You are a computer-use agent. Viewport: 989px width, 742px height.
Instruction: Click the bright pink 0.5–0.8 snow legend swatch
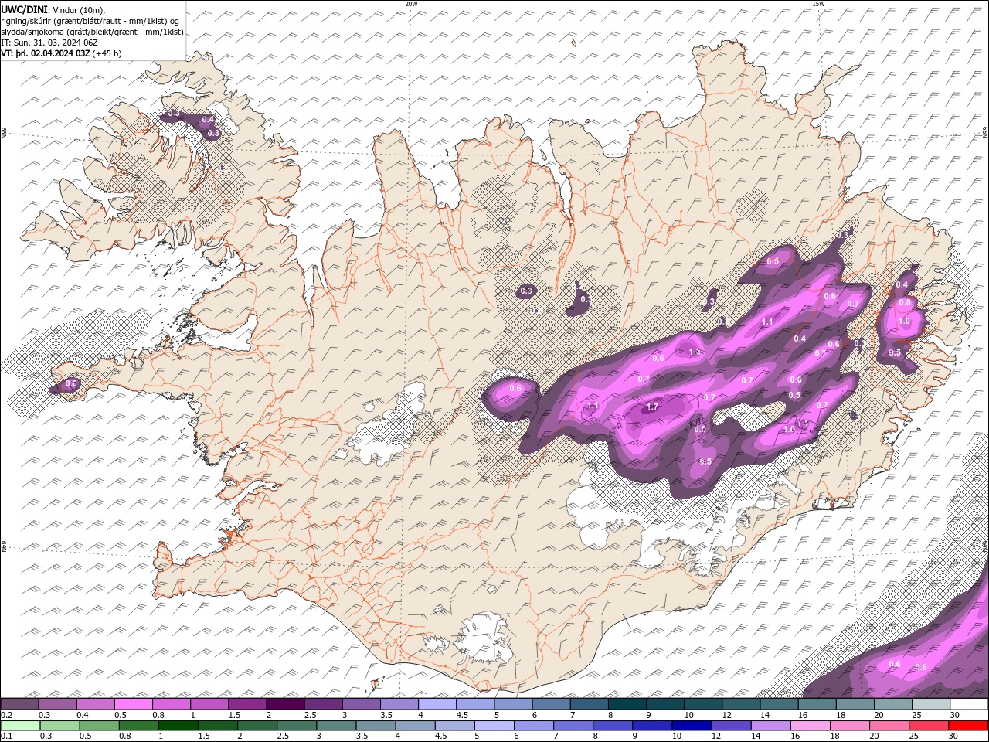coord(134,704)
